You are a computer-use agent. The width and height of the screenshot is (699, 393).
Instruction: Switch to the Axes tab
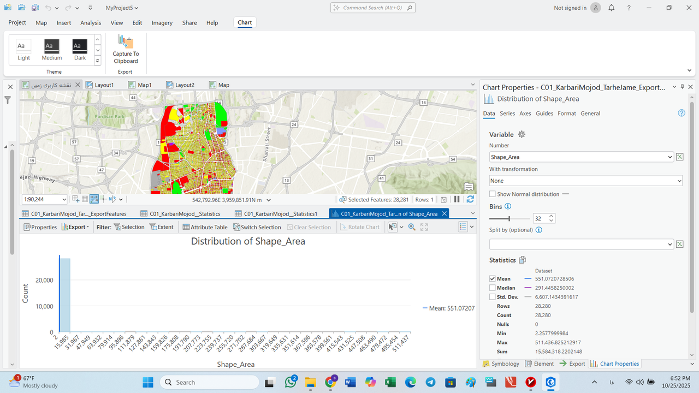pos(525,114)
